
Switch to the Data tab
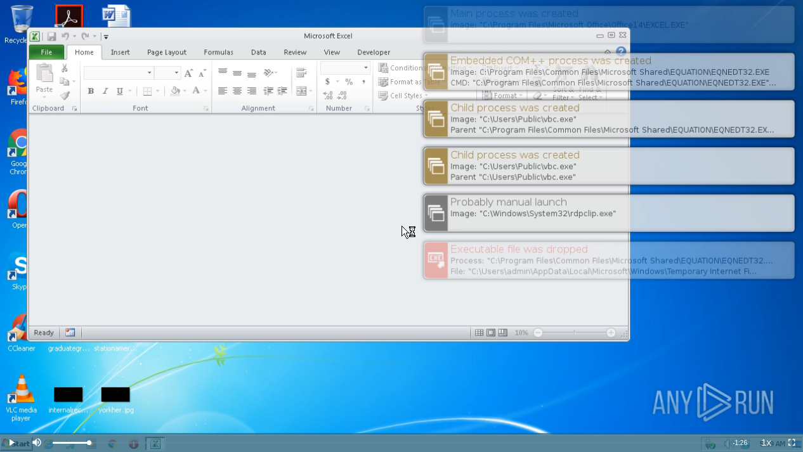pos(259,53)
